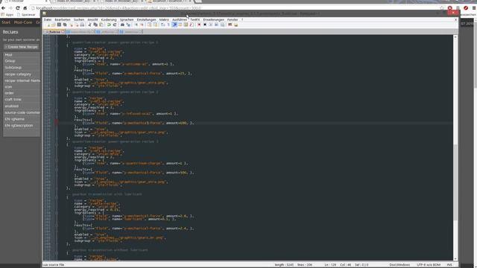
Task: Click the browser Home icon
Action: [x=25, y=8]
